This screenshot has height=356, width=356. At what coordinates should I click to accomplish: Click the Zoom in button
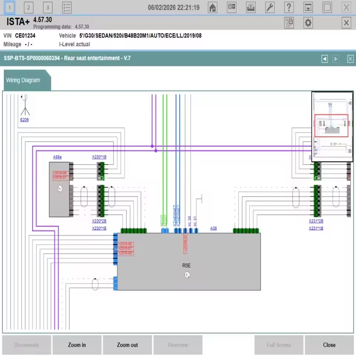click(77, 345)
